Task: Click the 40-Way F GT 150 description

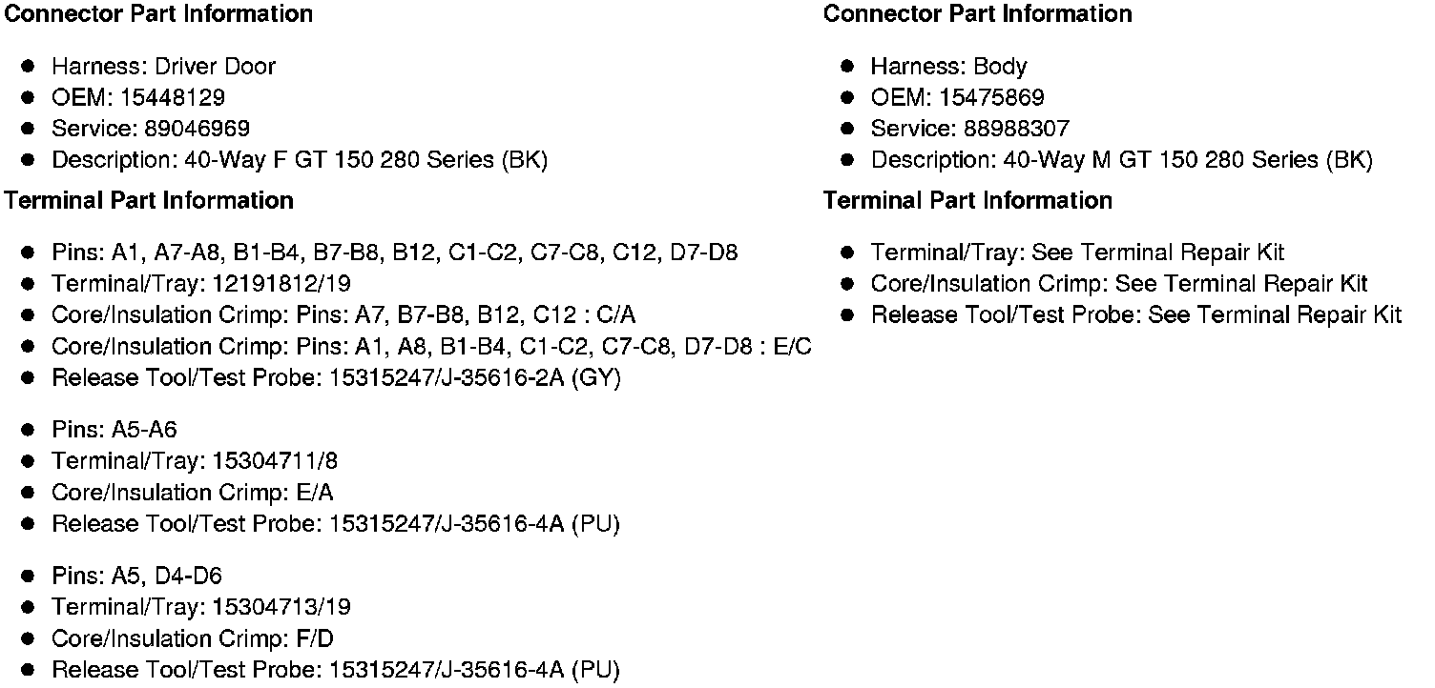Action: pos(300,160)
